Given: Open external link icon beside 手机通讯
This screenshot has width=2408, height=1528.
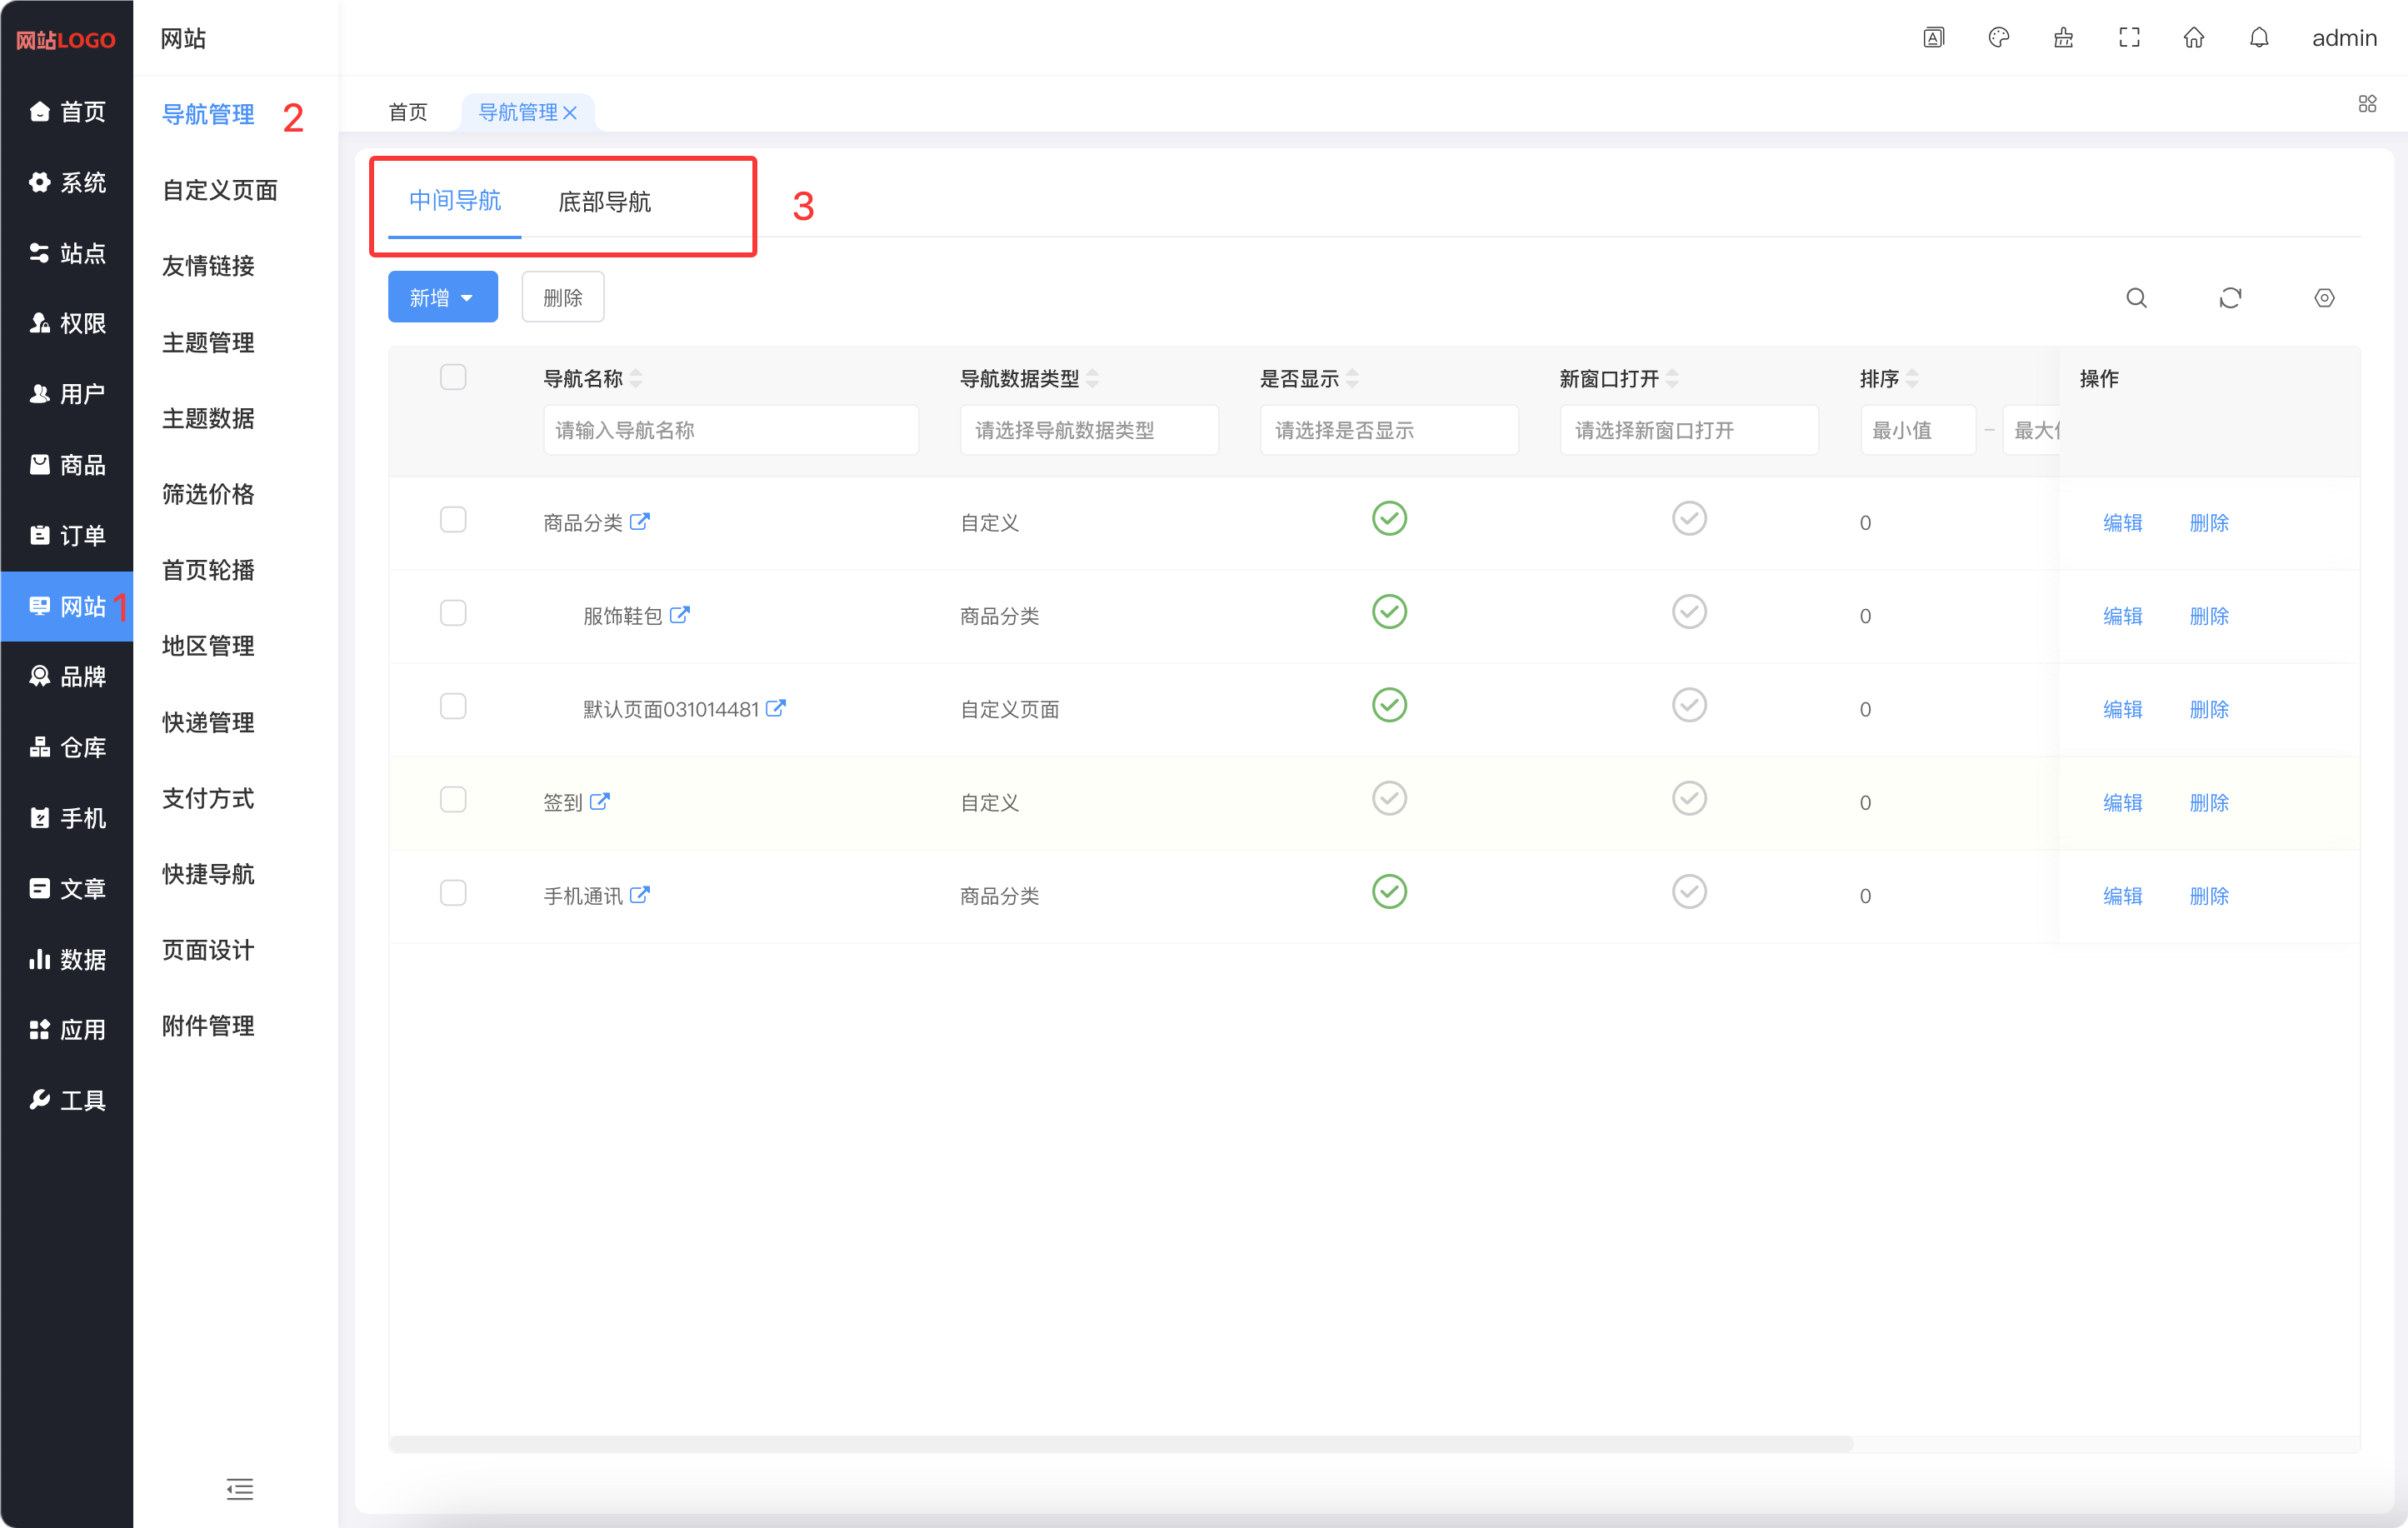Looking at the screenshot, I should pyautogui.click(x=640, y=894).
